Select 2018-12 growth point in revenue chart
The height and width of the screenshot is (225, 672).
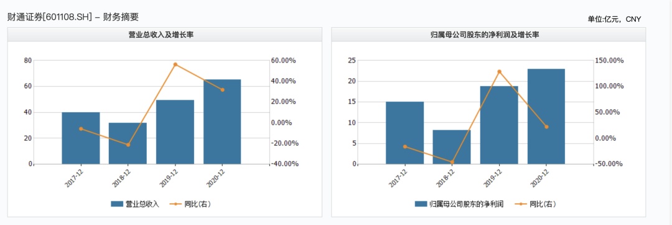(128, 145)
